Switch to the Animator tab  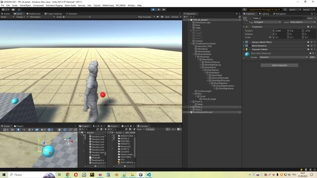72,14
